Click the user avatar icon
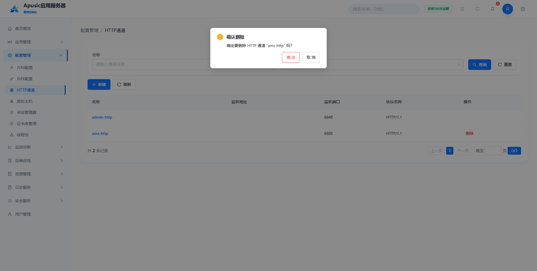 point(507,9)
